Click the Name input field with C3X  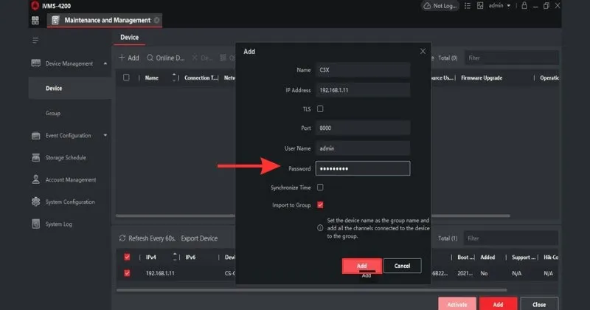(363, 69)
